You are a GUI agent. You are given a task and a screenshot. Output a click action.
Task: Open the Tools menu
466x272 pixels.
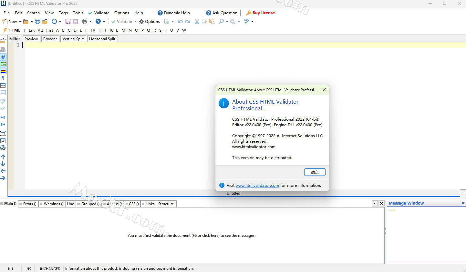(78, 13)
